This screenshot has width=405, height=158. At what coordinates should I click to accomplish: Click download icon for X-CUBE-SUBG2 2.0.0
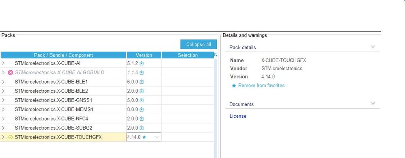[142, 128]
